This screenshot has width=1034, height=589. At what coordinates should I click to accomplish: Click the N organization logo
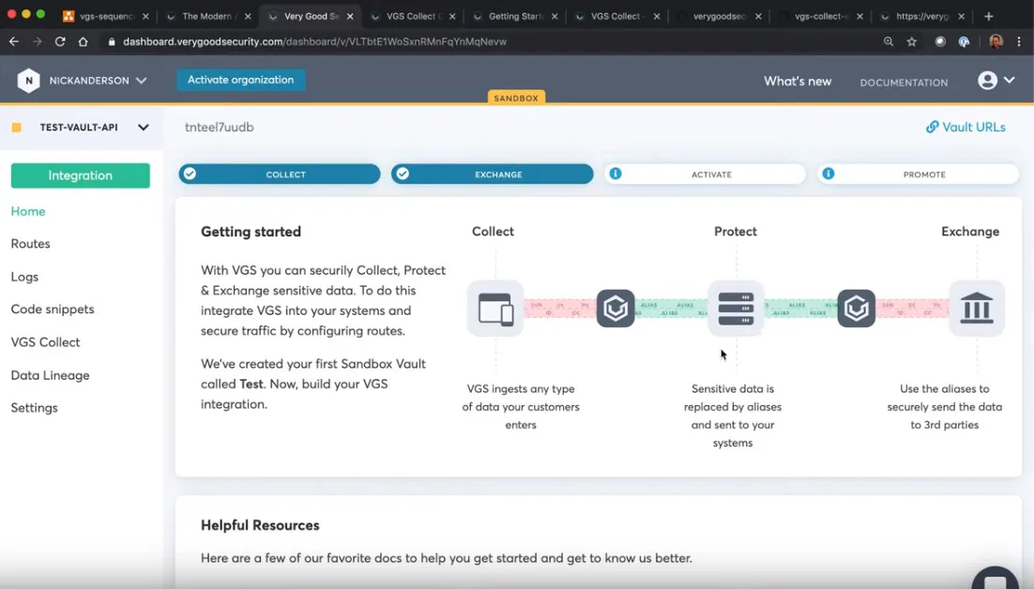coord(28,81)
